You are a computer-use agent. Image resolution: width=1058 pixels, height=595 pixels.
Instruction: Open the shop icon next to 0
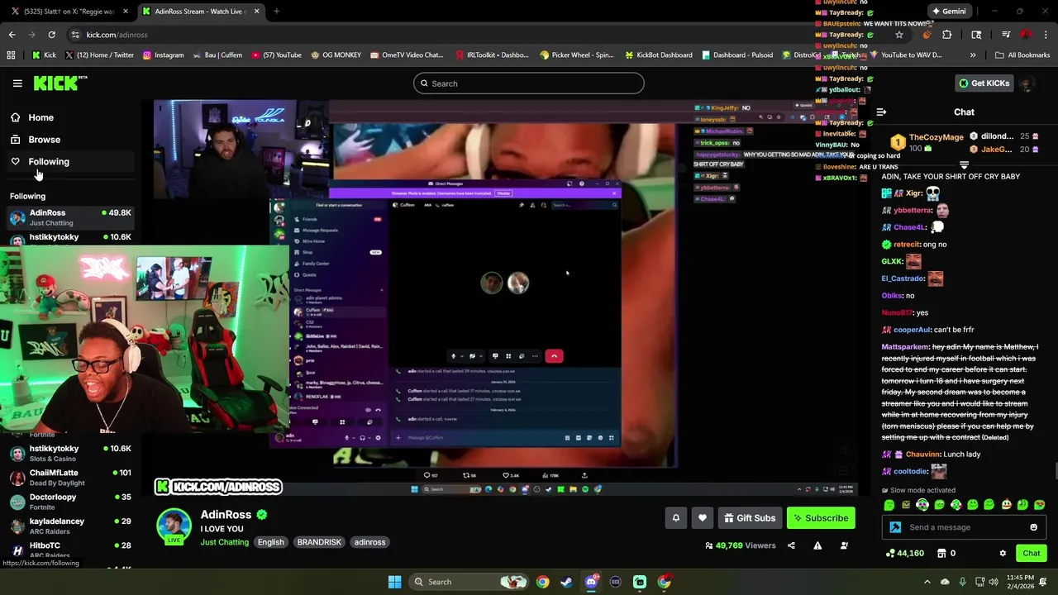click(941, 554)
